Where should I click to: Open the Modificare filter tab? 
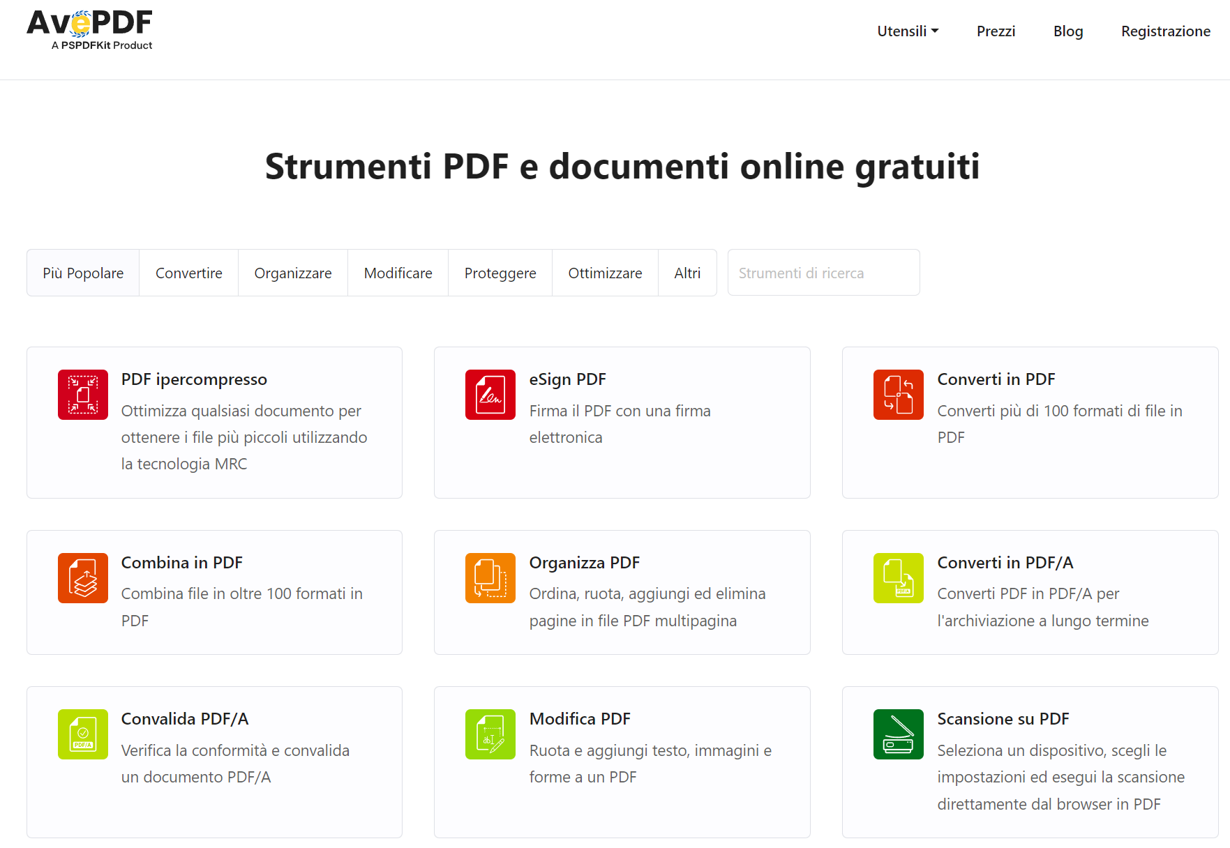397,273
